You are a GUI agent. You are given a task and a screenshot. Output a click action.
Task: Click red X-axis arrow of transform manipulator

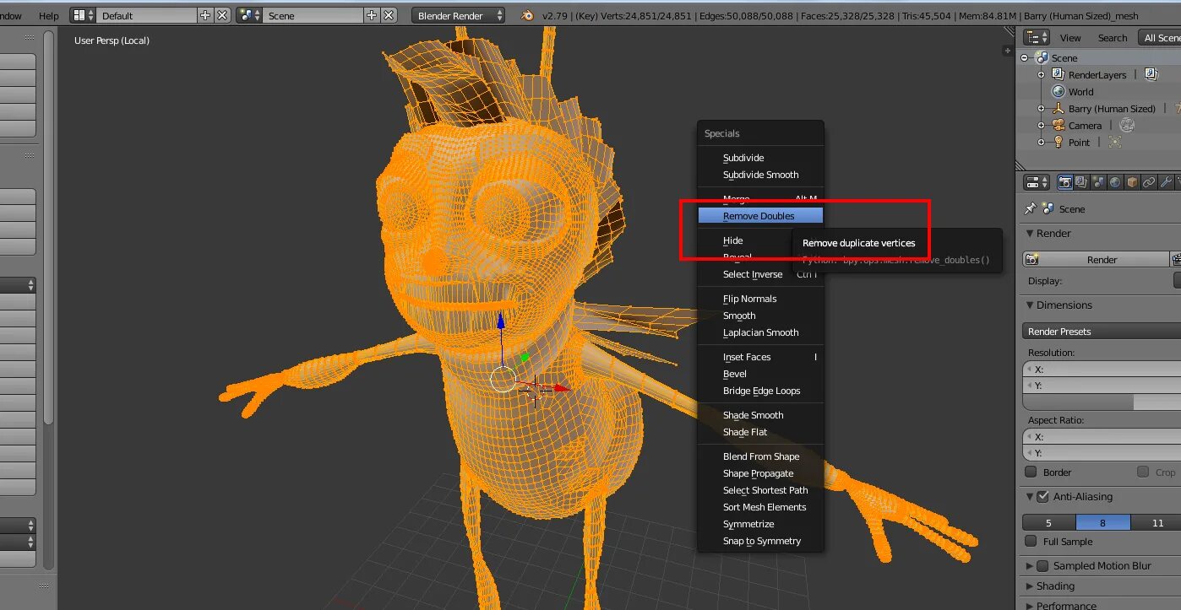point(561,388)
